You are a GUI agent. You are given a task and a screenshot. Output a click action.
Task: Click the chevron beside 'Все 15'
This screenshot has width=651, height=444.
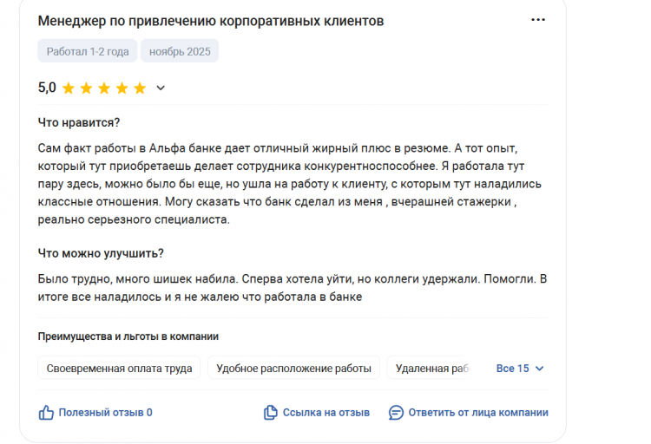(x=540, y=369)
